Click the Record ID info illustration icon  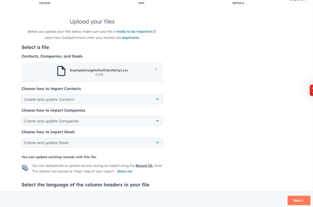25,168
